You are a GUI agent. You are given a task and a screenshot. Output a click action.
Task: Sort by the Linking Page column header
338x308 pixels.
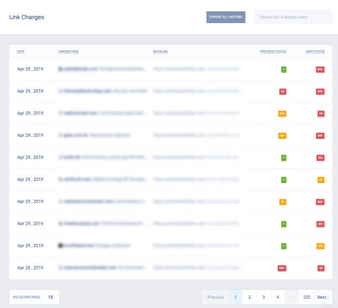(x=68, y=52)
